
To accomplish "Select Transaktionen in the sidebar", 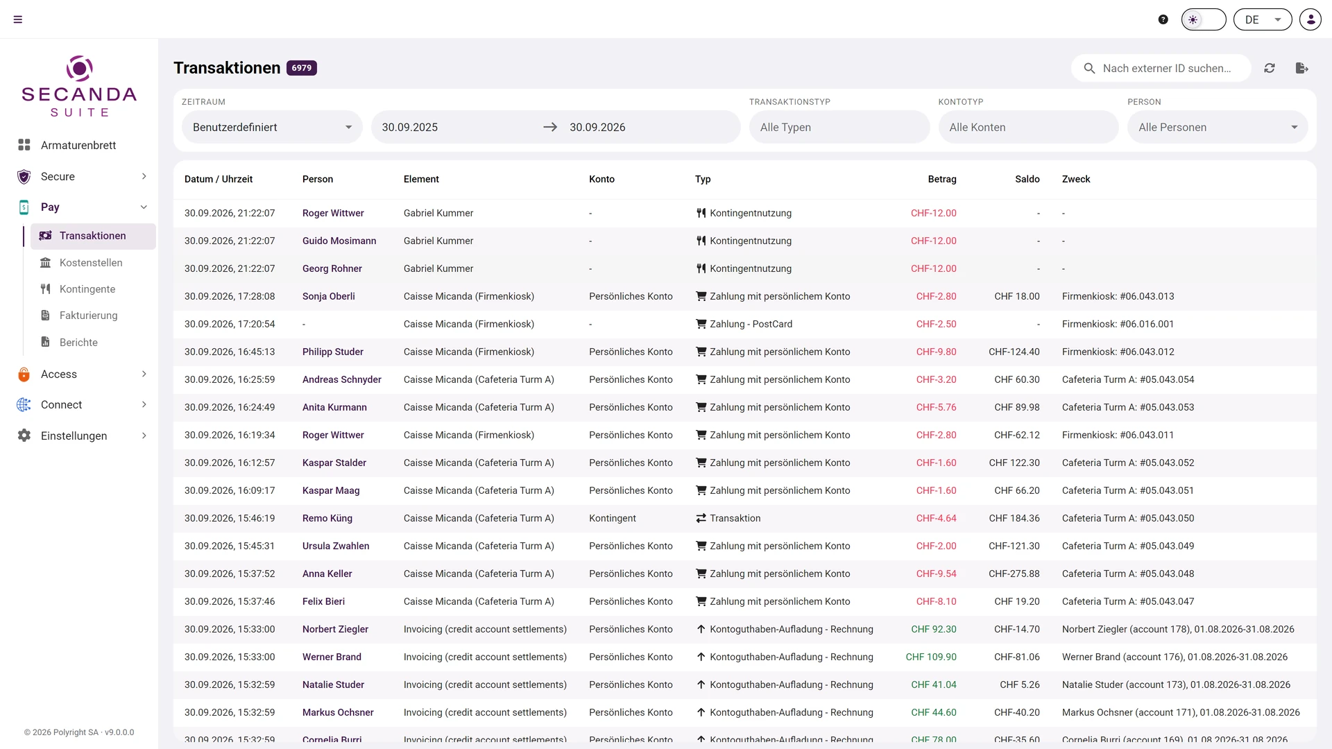I will pyautogui.click(x=93, y=236).
